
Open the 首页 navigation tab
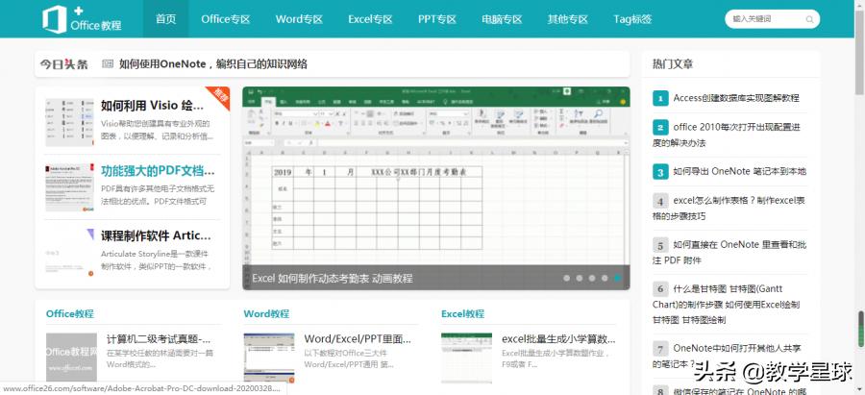click(165, 19)
